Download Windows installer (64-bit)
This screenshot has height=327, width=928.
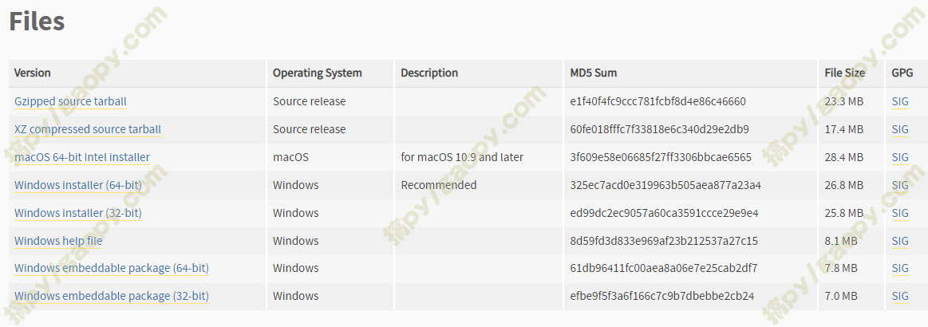(x=78, y=185)
